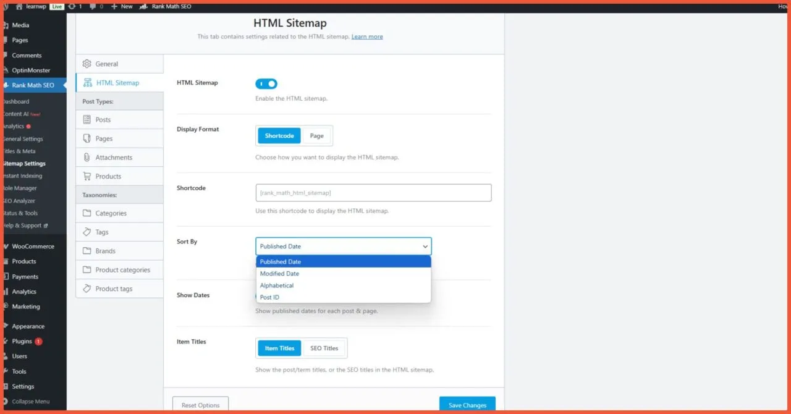791x414 pixels.
Task: Click inside the Shortcode text field
Action: pos(373,192)
